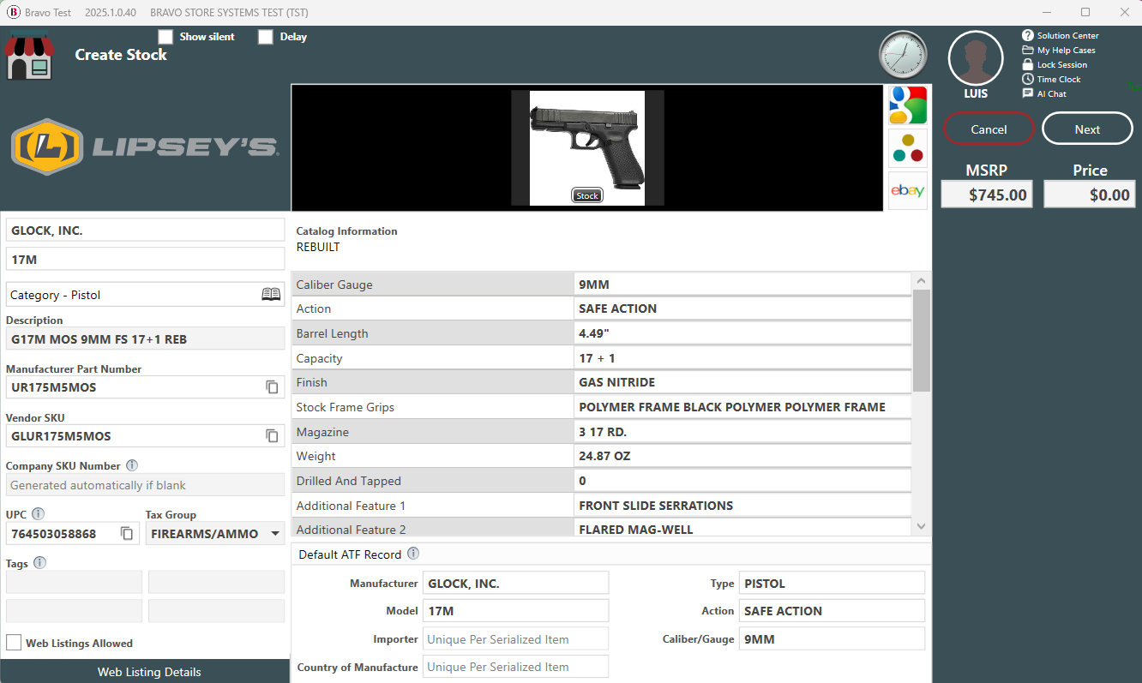The image size is (1142, 683).
Task: Click the Cancel button
Action: [x=989, y=129]
